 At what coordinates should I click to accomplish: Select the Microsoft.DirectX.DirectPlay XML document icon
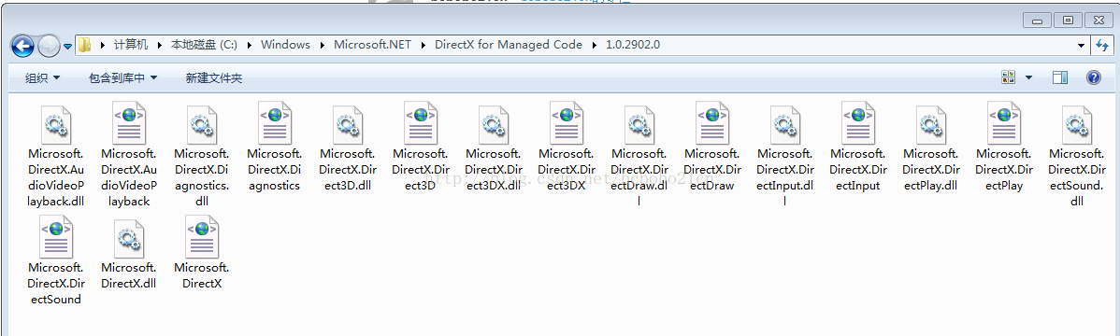click(1003, 123)
